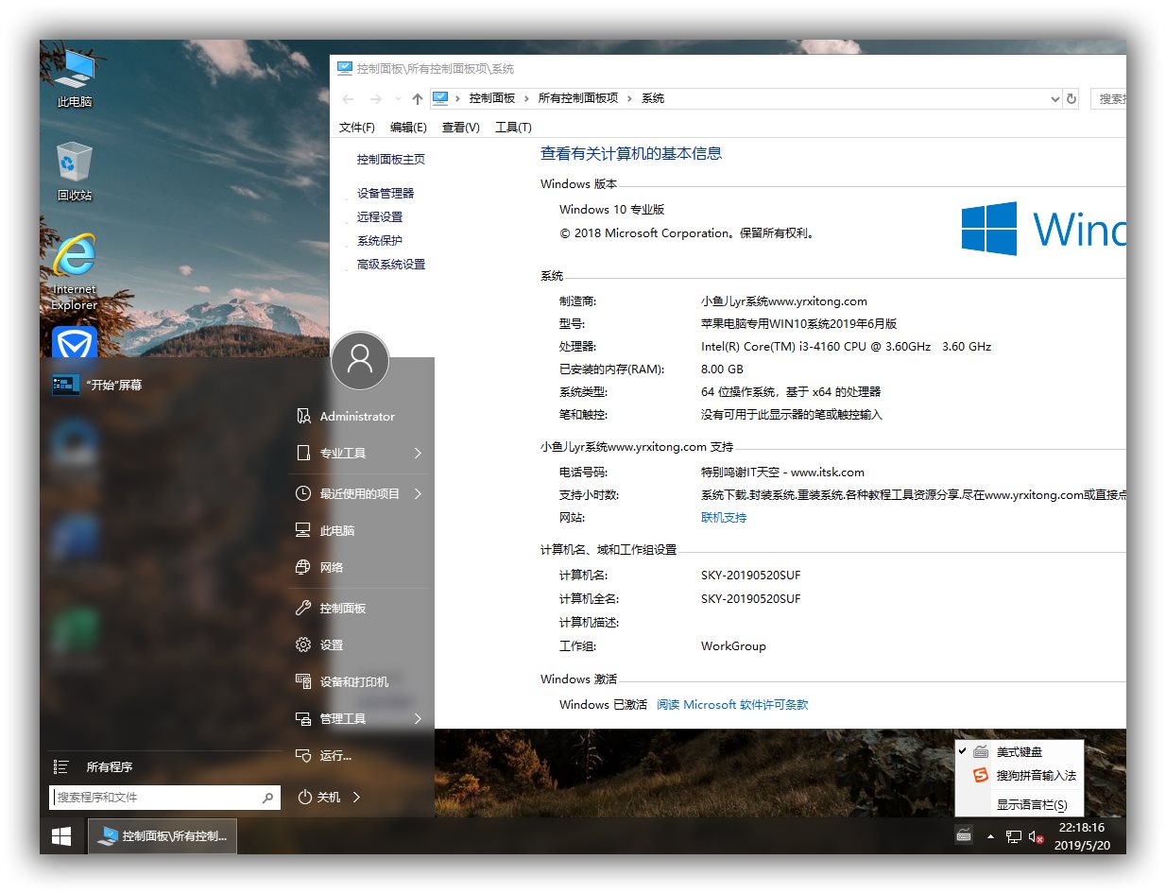Click the muted volume tray icon

pyautogui.click(x=1036, y=836)
